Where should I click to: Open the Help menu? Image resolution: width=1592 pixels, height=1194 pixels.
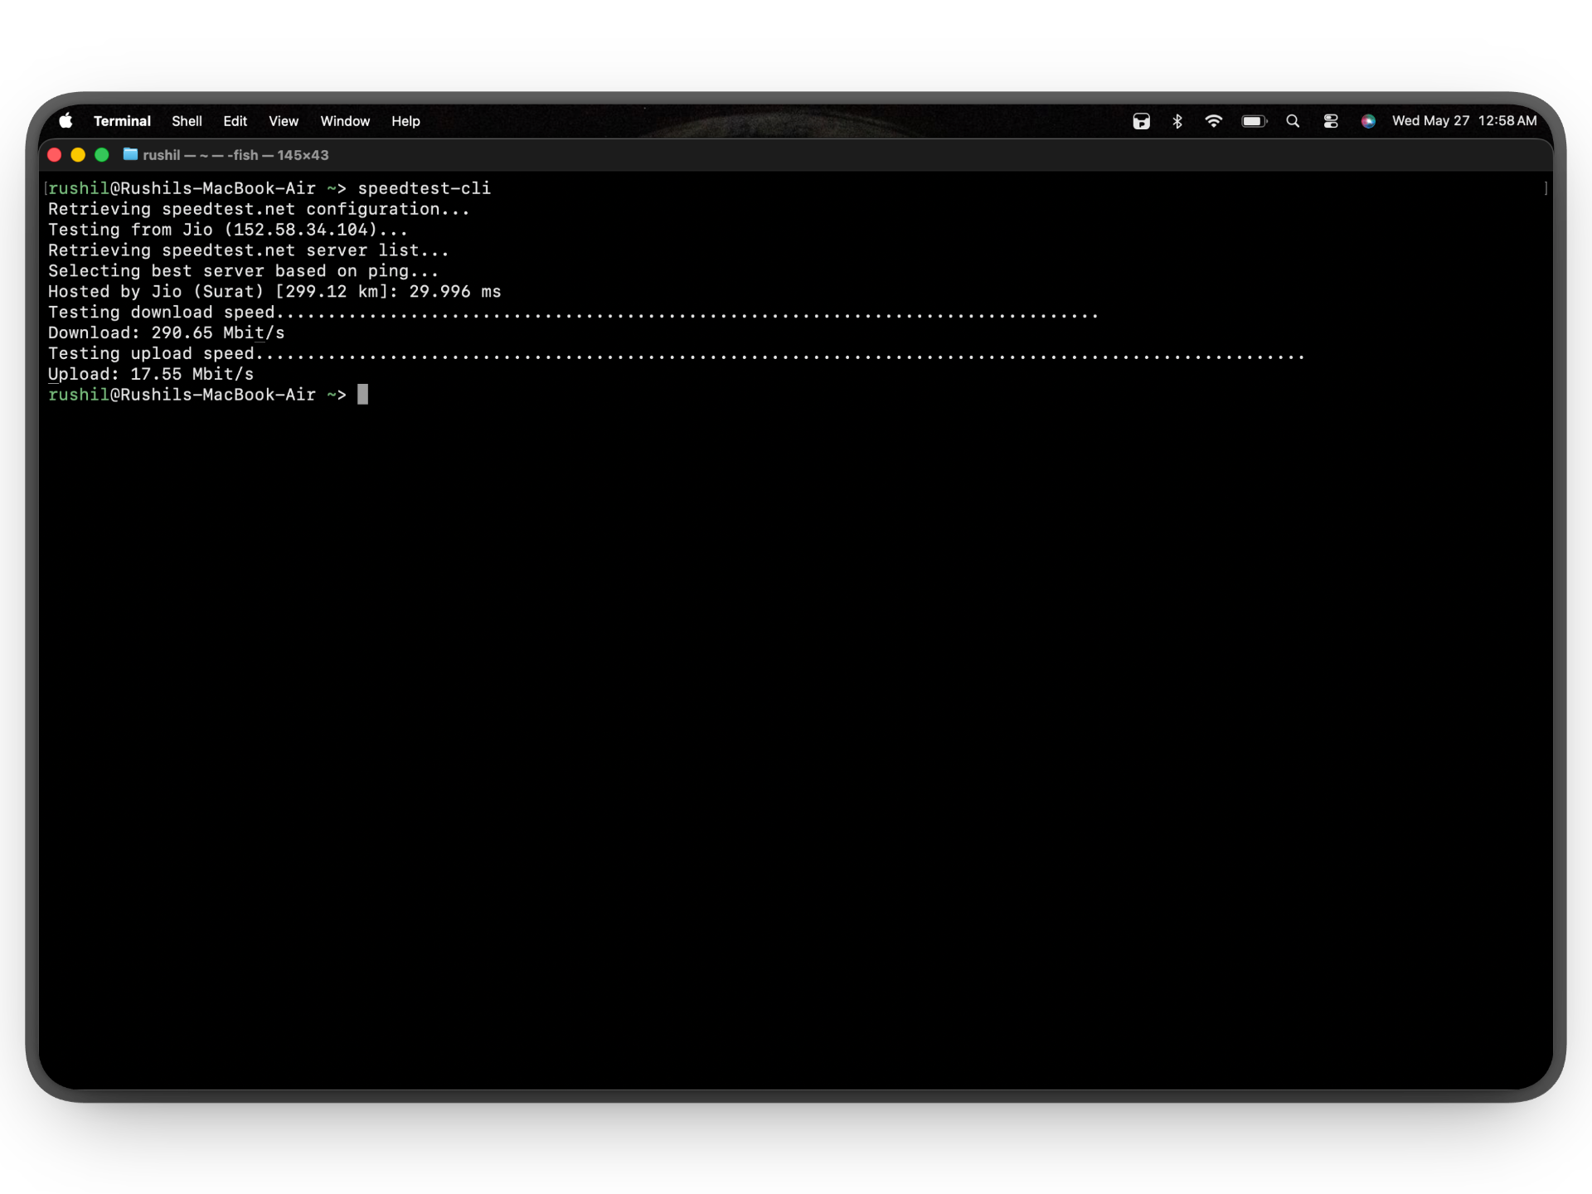click(405, 121)
